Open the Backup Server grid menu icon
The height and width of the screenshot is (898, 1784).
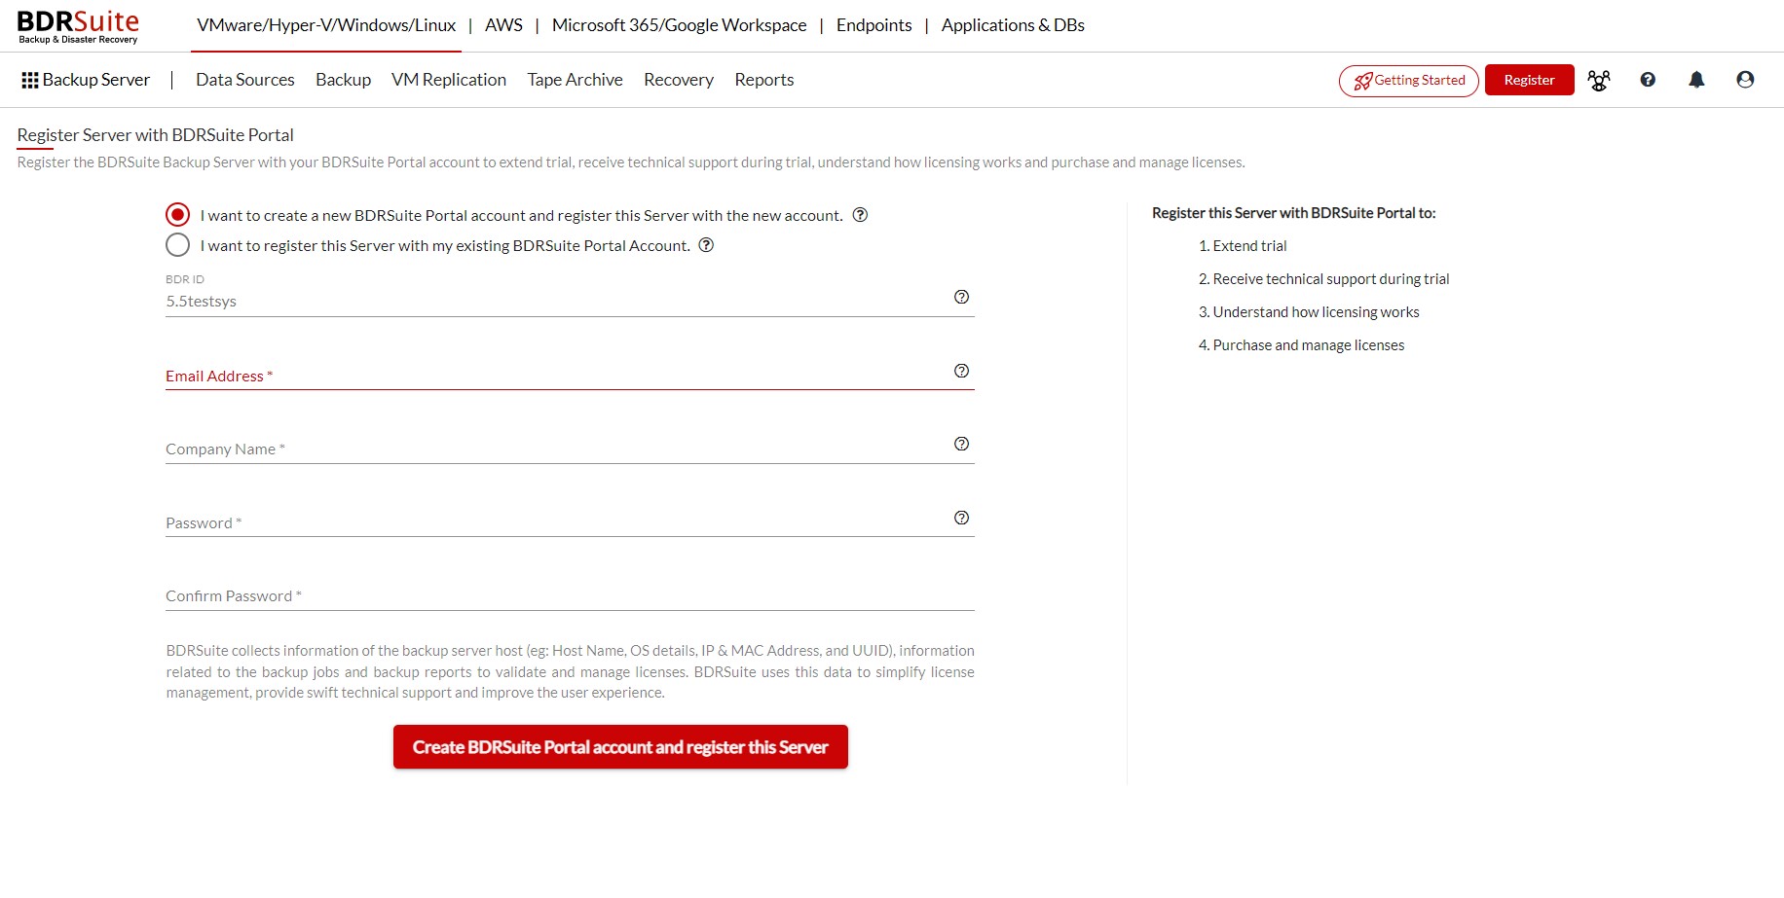pyautogui.click(x=30, y=80)
